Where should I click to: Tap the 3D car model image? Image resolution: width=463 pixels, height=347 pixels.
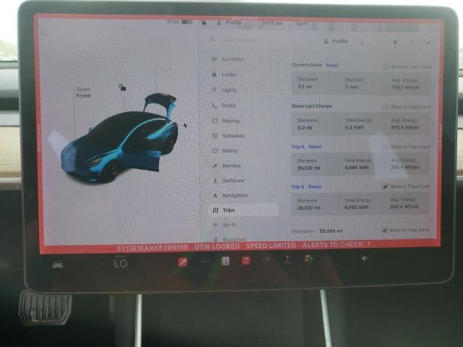click(x=119, y=138)
